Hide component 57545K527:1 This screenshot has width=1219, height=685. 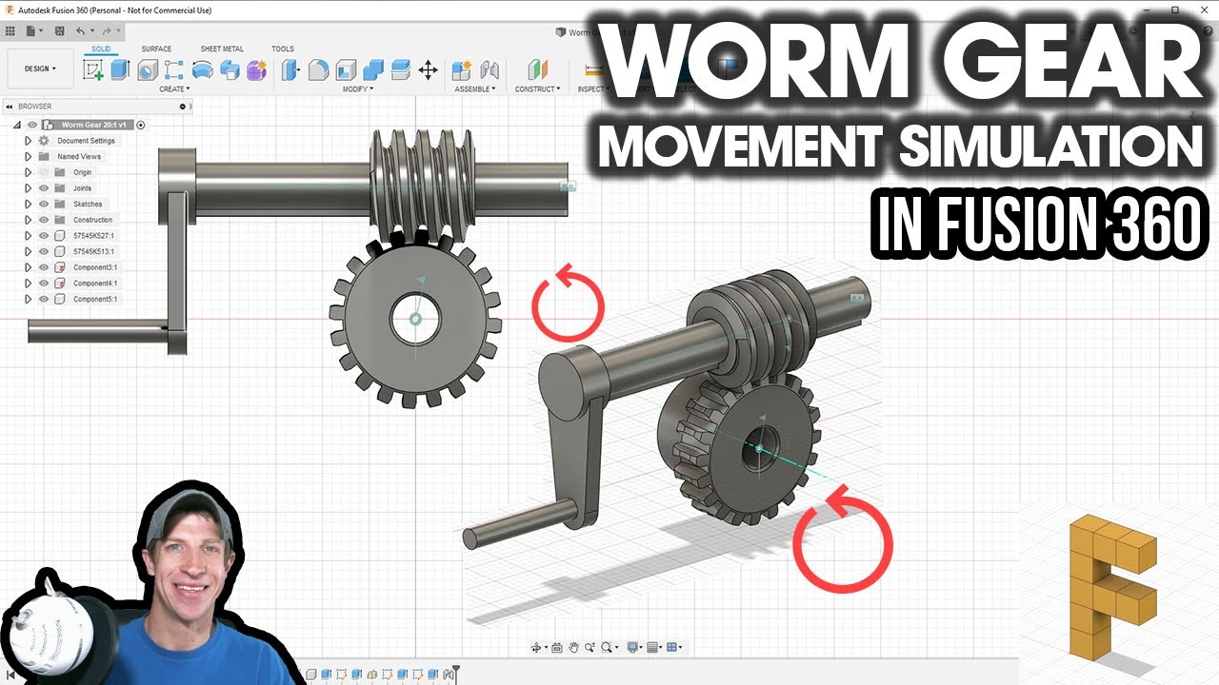click(x=44, y=236)
